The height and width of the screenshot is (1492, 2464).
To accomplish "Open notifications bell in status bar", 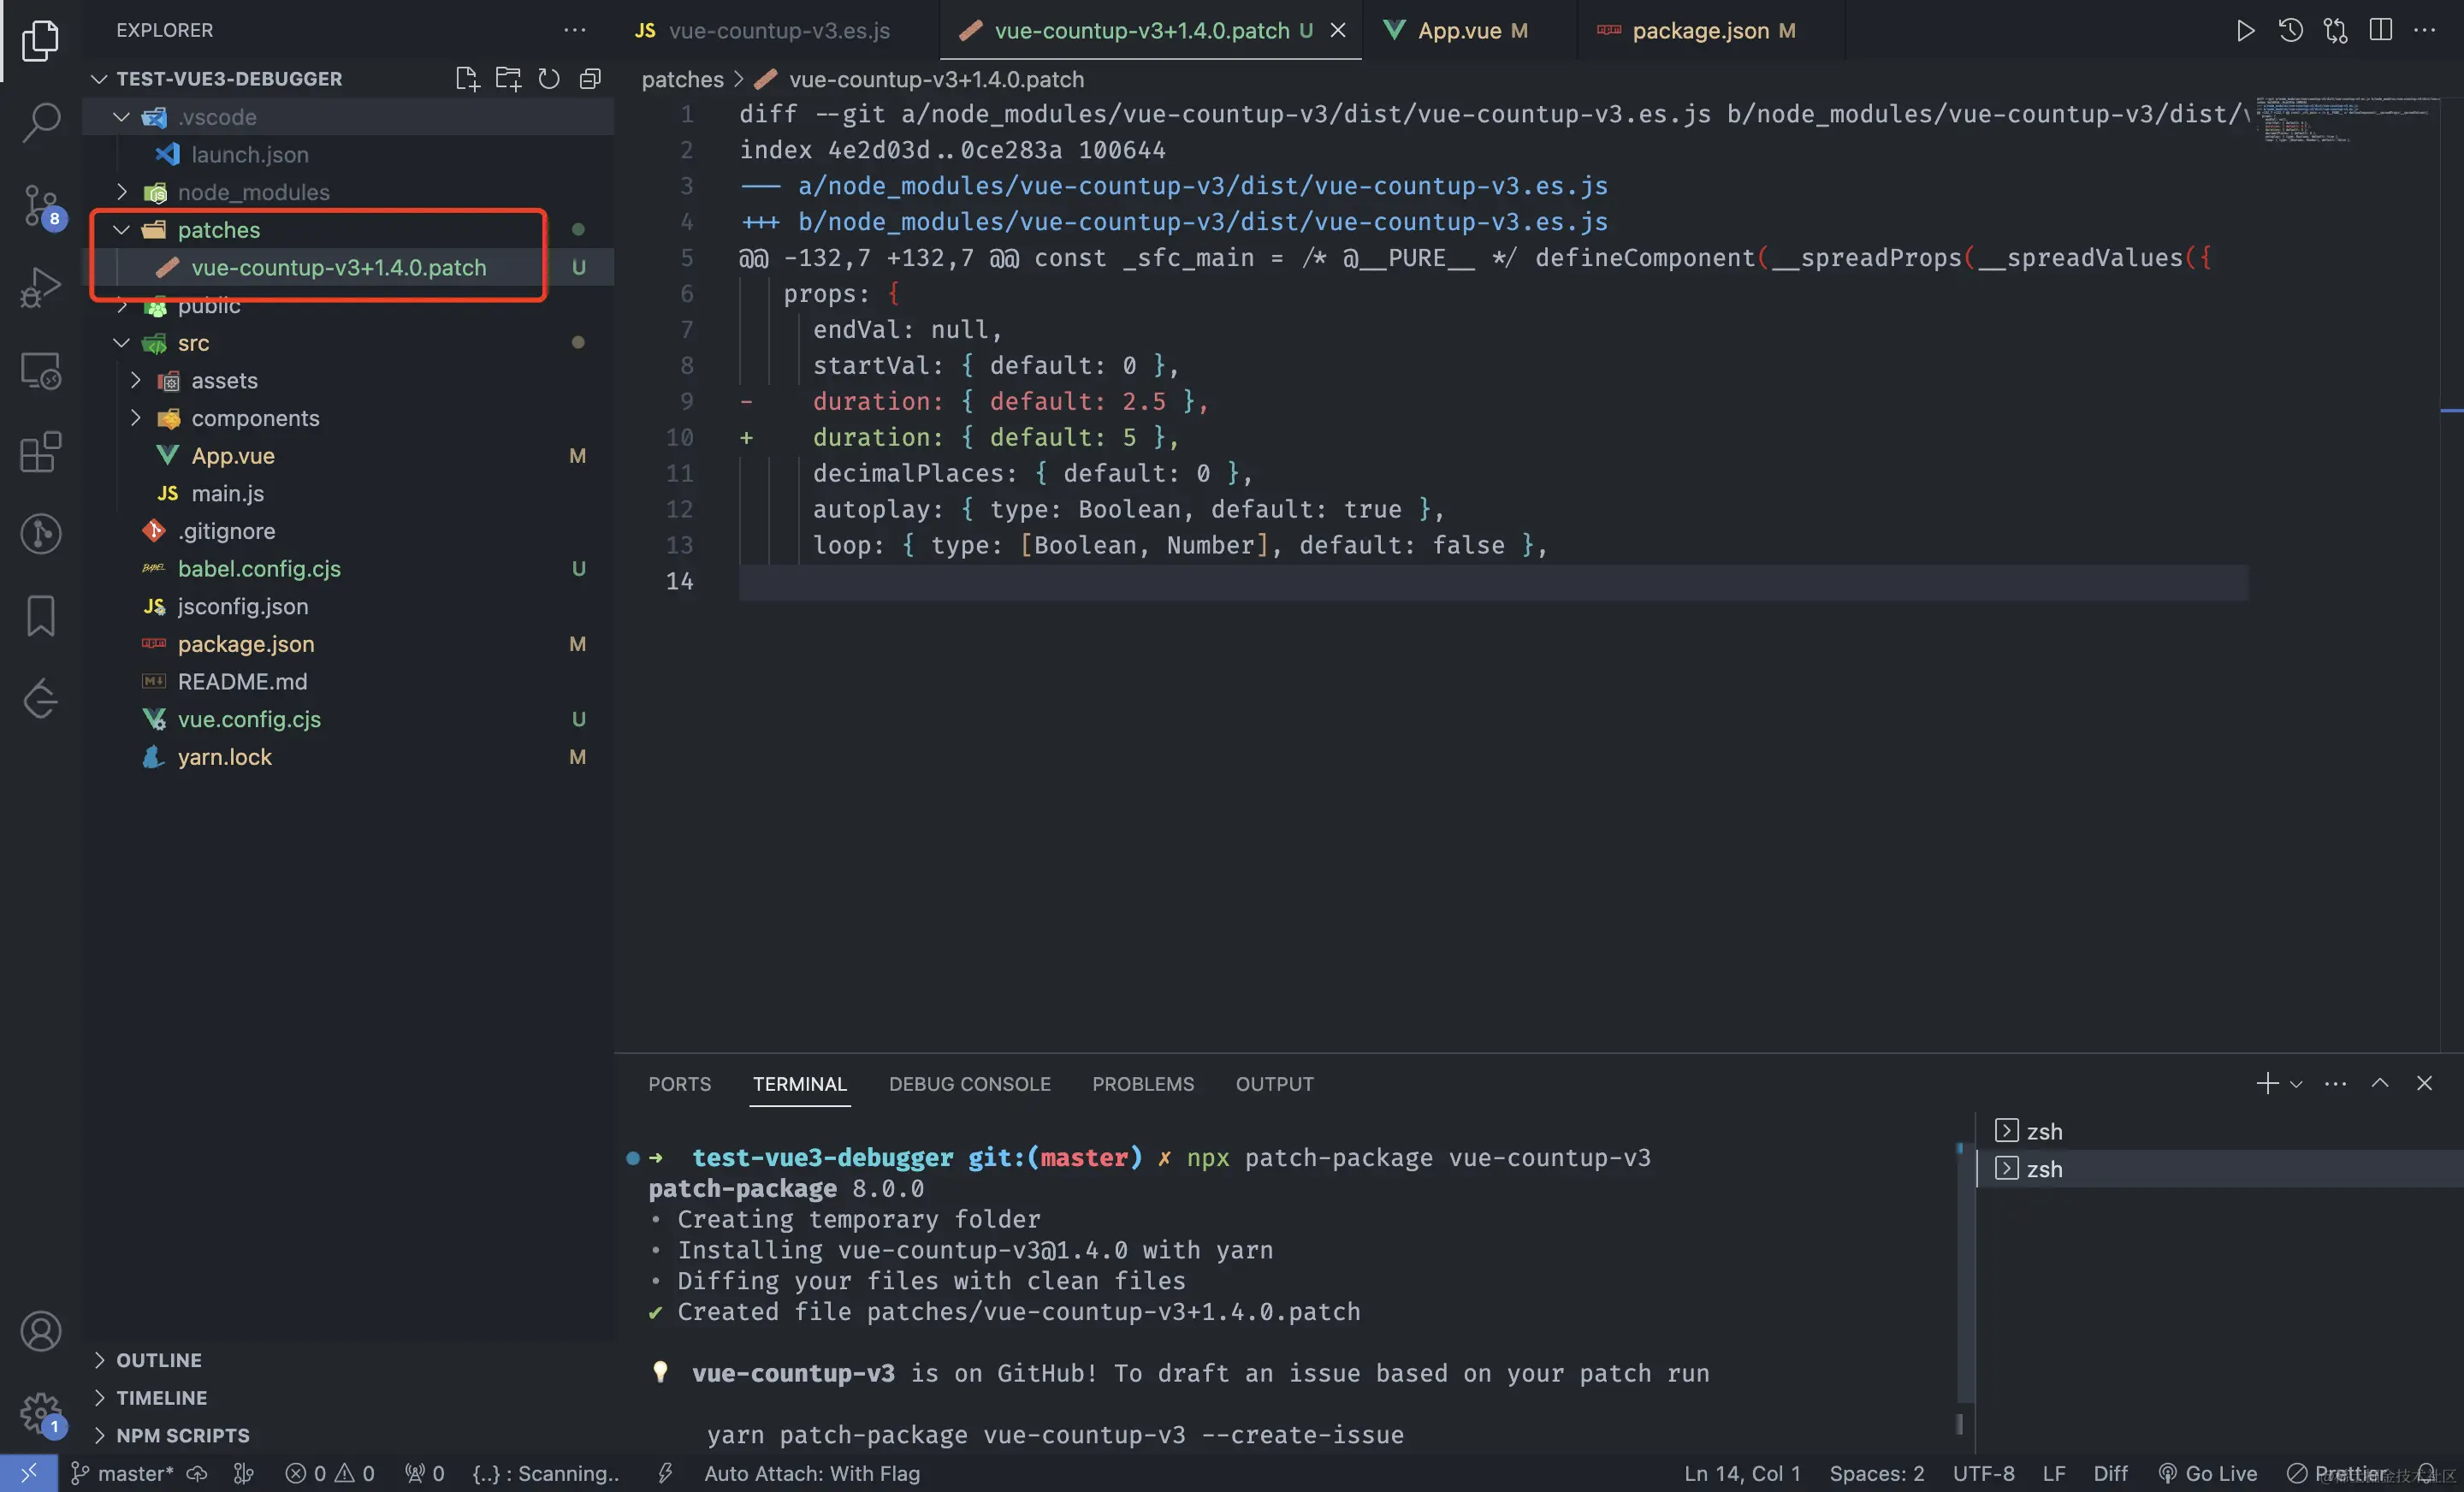I will [x=2425, y=1473].
